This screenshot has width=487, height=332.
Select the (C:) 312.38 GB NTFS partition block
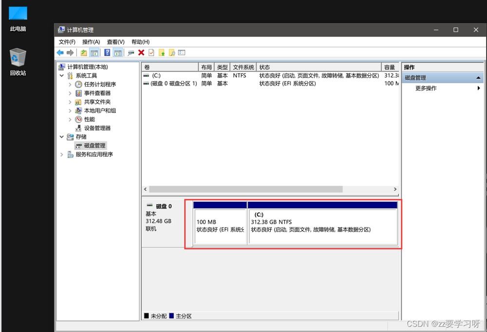tap(323, 224)
